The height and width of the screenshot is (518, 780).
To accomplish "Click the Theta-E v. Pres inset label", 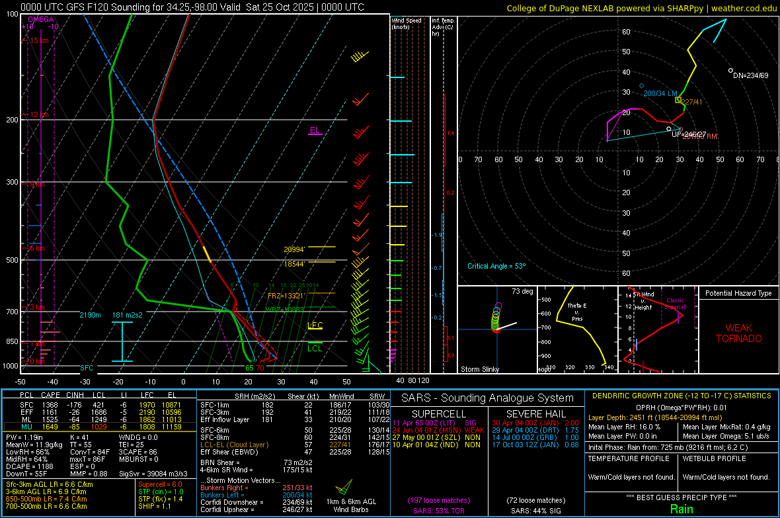I will click(x=577, y=312).
